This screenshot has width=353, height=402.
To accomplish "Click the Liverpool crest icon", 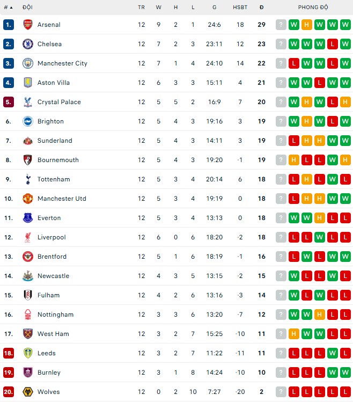I will (28, 237).
